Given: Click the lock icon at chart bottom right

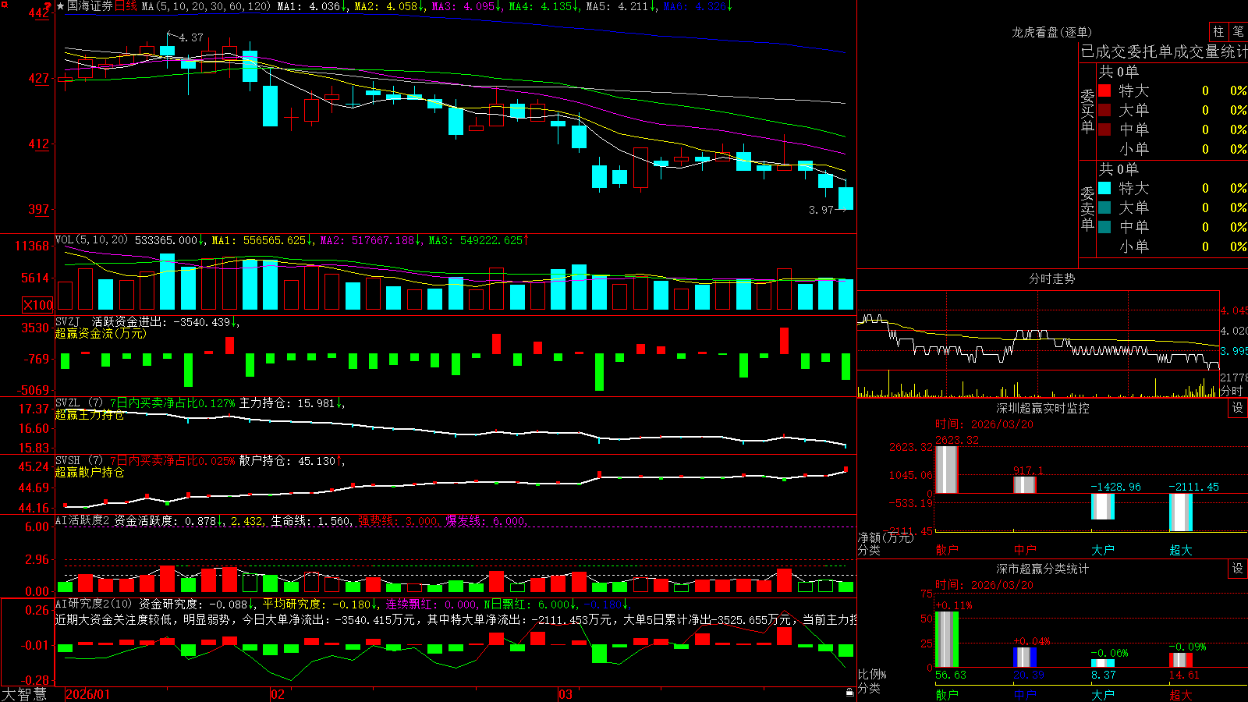Looking at the screenshot, I should (x=849, y=693).
